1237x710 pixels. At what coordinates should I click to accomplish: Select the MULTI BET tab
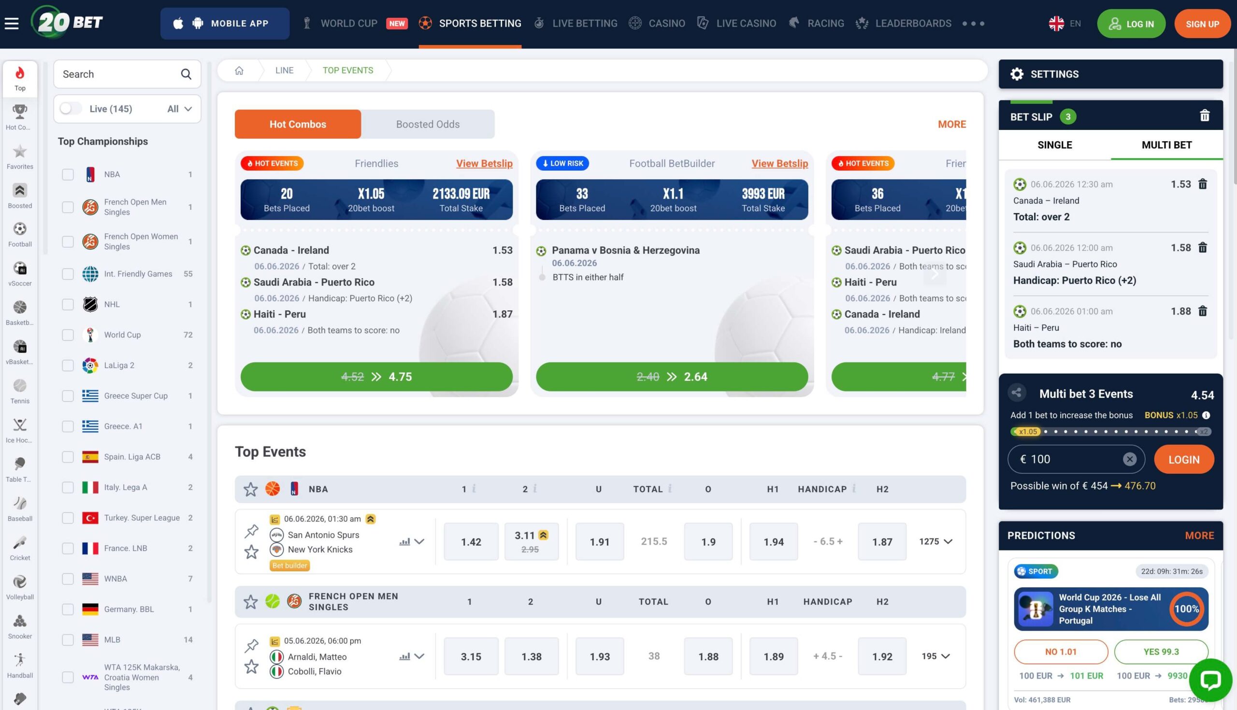point(1166,145)
